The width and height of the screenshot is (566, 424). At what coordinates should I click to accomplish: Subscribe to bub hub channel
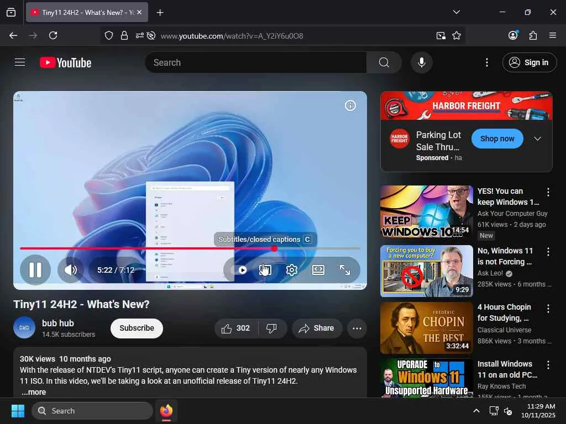[137, 328]
